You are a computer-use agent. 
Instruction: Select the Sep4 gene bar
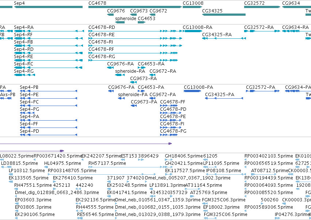tap(48, 7)
